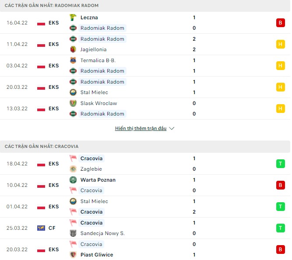Expand more matches with the chevron arrow
Image resolution: width=292 pixels, height=260 pixels.
pos(172,128)
